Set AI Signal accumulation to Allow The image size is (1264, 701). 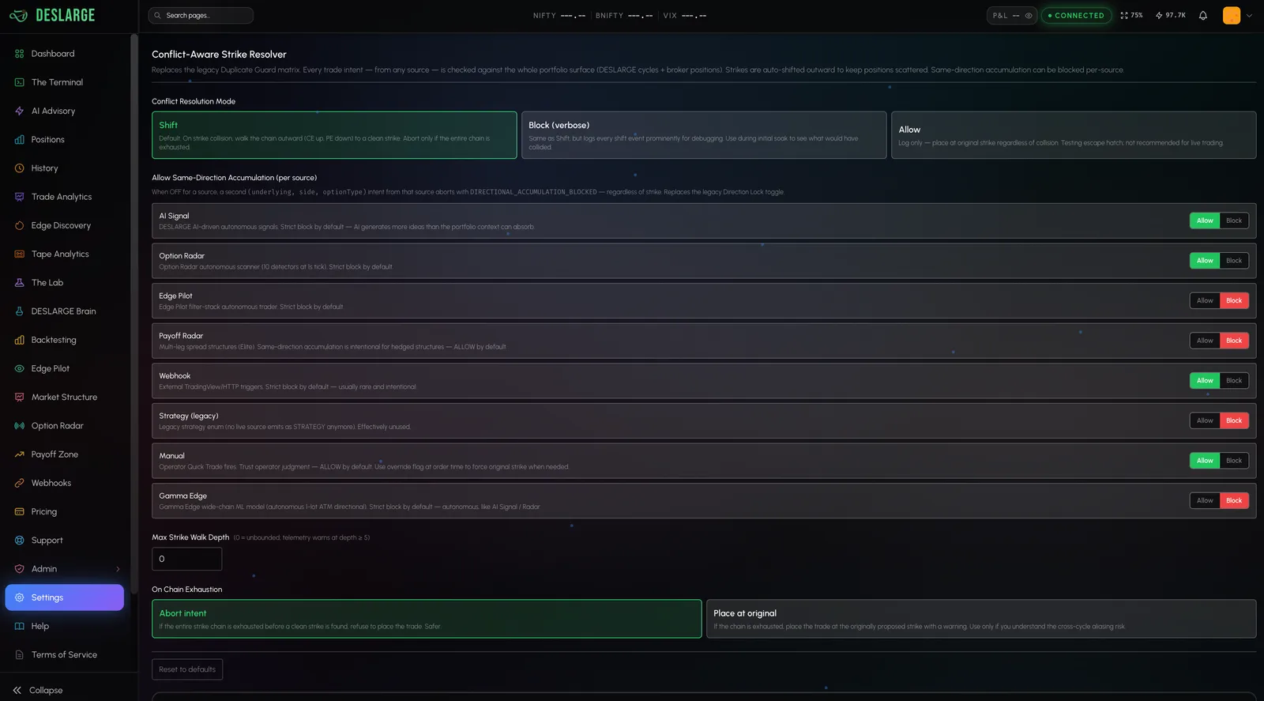1205,220
